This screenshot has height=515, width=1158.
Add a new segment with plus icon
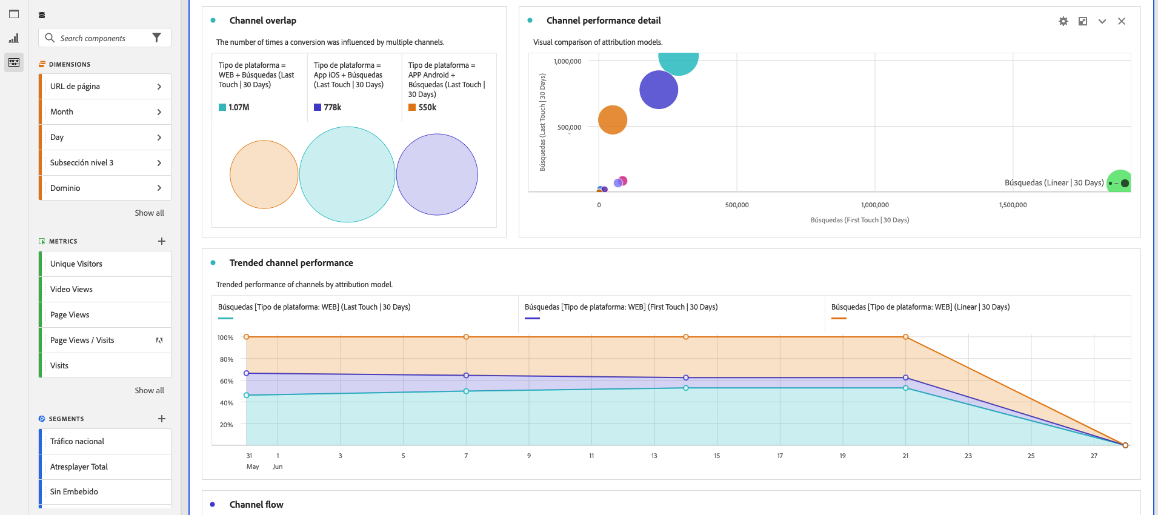pyautogui.click(x=162, y=419)
